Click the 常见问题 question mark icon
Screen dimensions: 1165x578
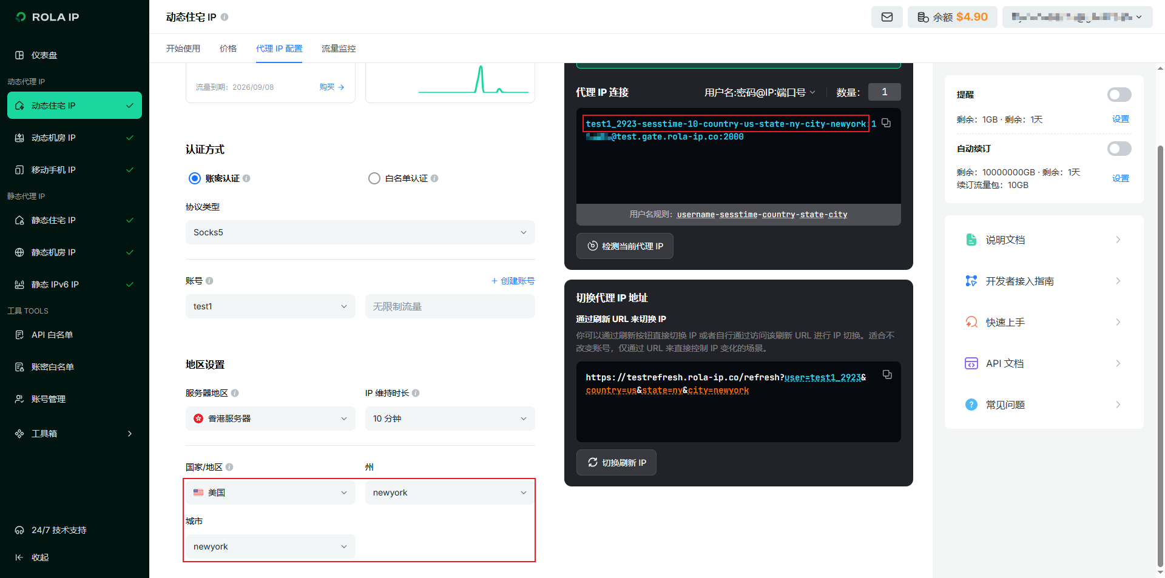(971, 405)
